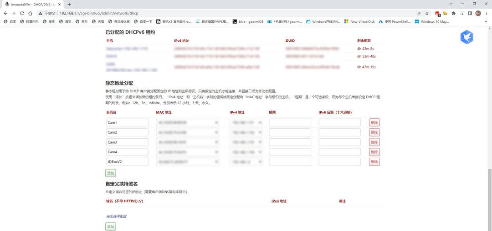Delete the JDBoxV2 static lease
Viewport: 492px width, 231px height.
point(374,162)
